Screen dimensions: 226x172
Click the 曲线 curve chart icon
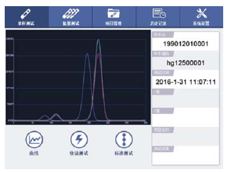click(34, 139)
